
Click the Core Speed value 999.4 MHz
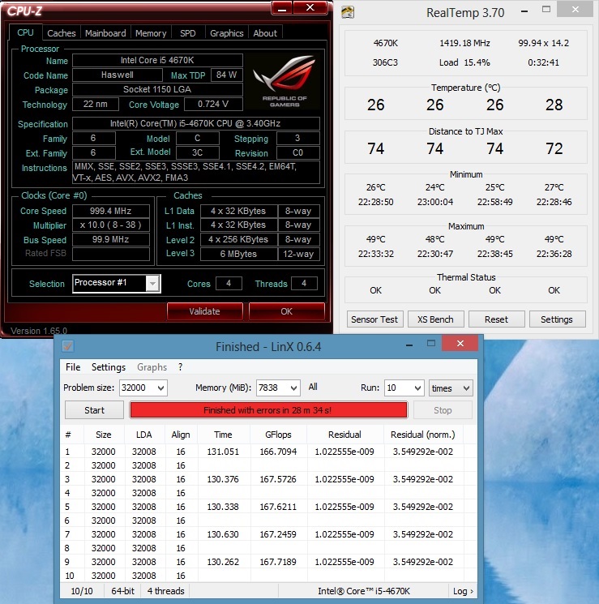(111, 211)
